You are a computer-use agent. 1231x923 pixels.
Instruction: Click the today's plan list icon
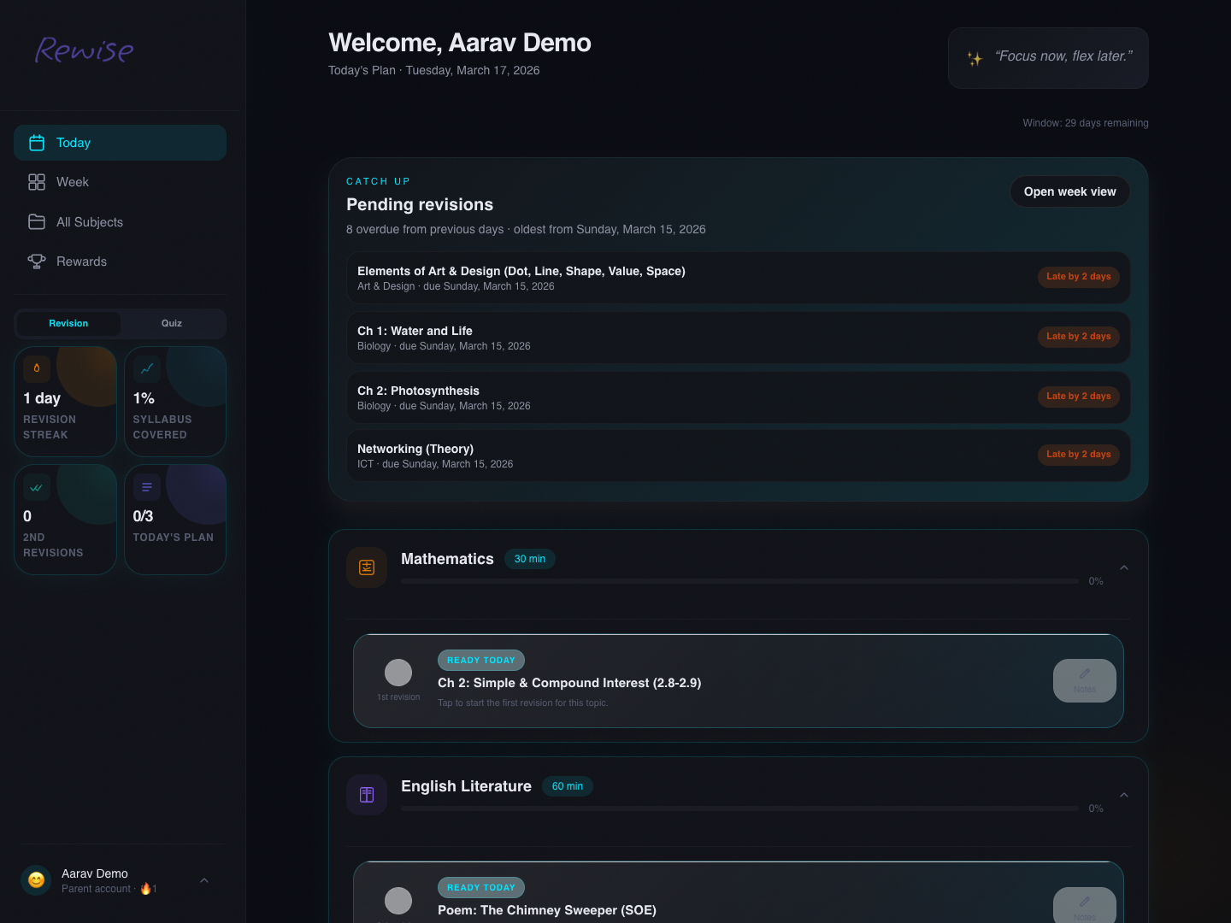coord(147,487)
